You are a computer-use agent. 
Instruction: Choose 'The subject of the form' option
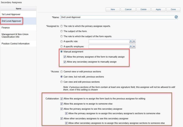tap(61, 31)
